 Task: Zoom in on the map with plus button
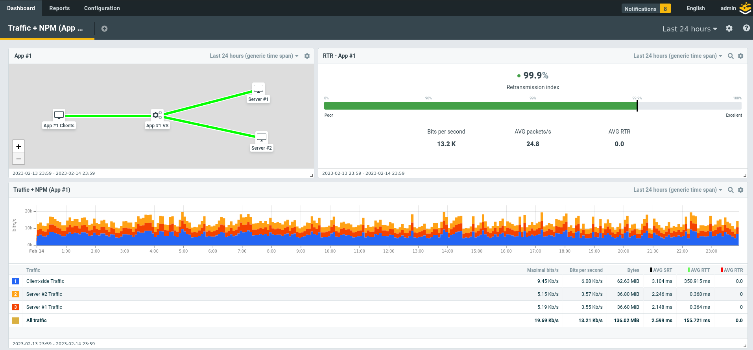(x=18, y=147)
